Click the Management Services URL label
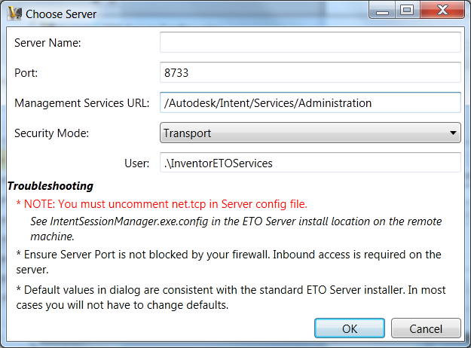 [82, 103]
